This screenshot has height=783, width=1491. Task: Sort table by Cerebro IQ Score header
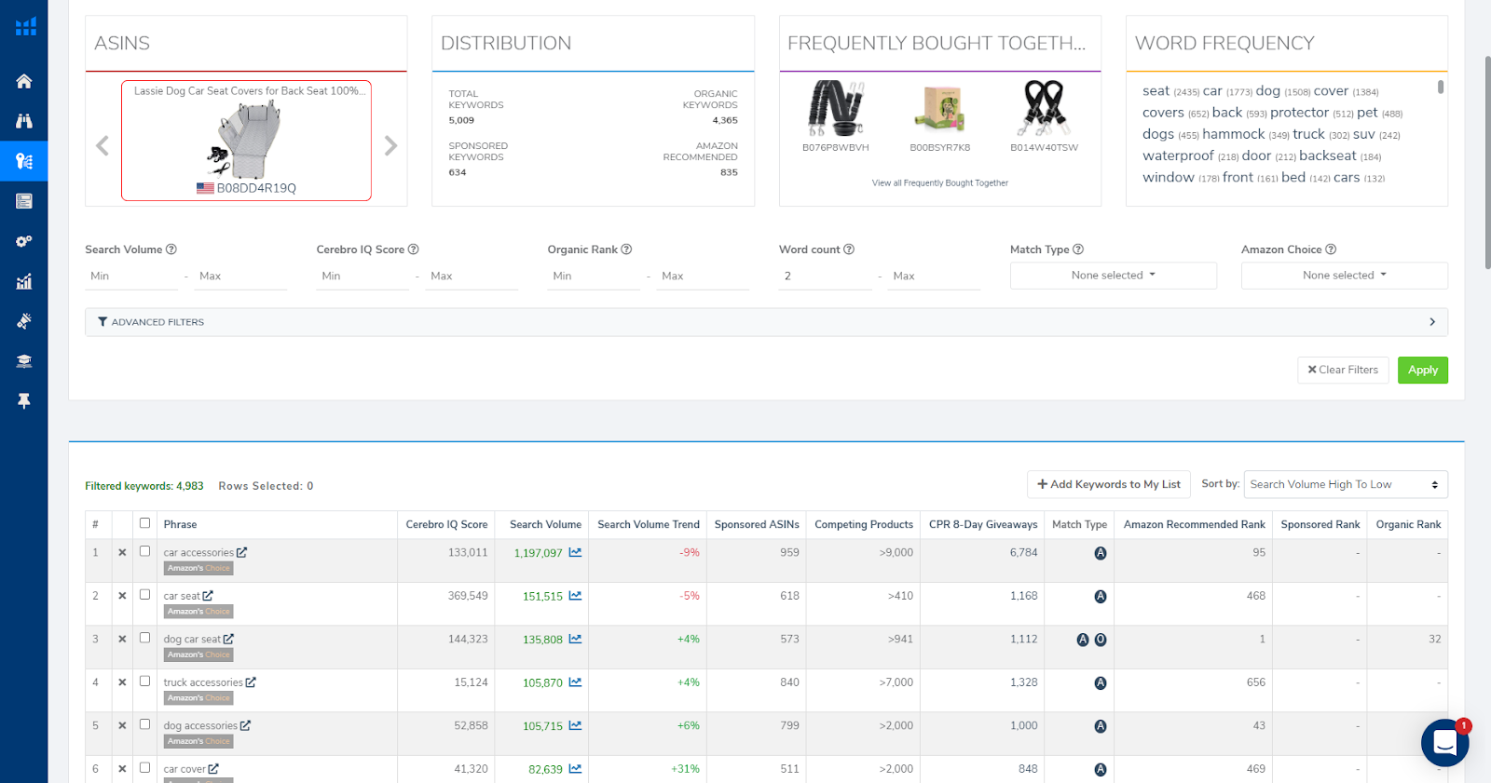(x=446, y=525)
